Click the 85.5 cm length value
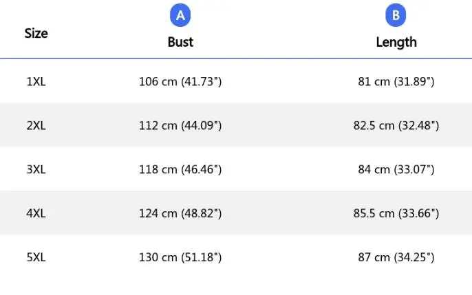472x295 pixels. point(396,213)
